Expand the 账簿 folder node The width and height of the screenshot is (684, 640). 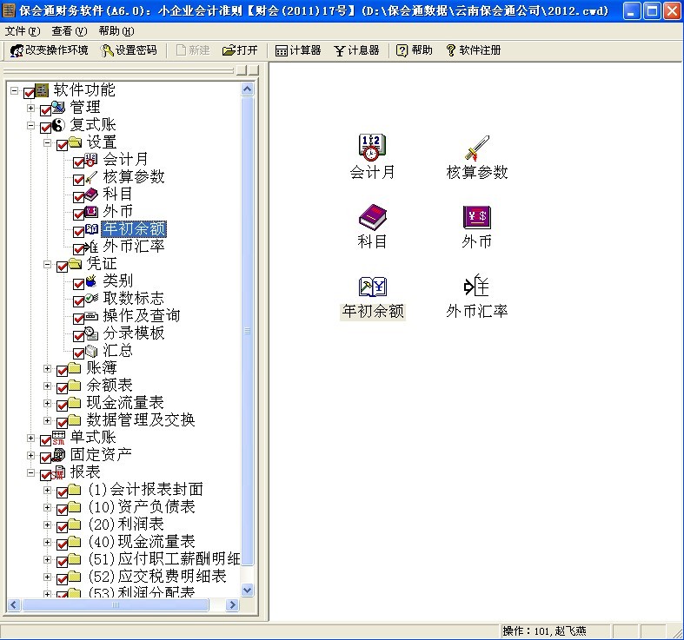pos(48,368)
